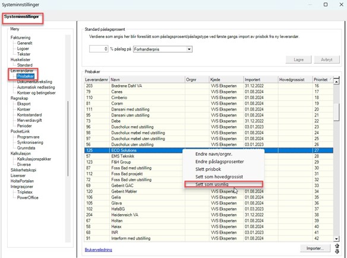Choose 'Endre navn/orgnr.' from context menu

coord(214,154)
